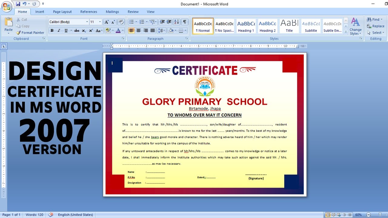Apply the Heading 1 style

(246, 26)
